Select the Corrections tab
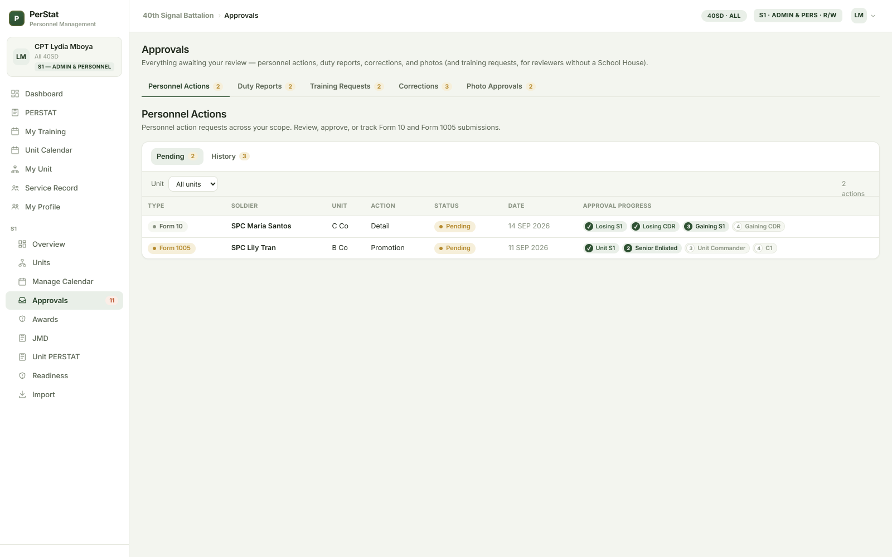Image resolution: width=892 pixels, height=557 pixels. point(425,86)
